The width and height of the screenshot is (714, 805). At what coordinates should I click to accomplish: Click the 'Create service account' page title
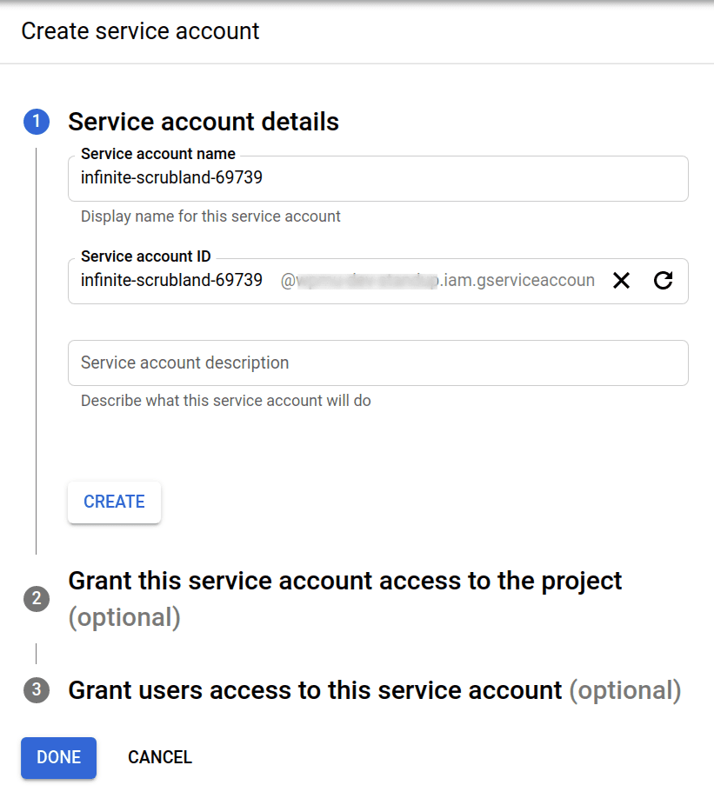[x=140, y=30]
